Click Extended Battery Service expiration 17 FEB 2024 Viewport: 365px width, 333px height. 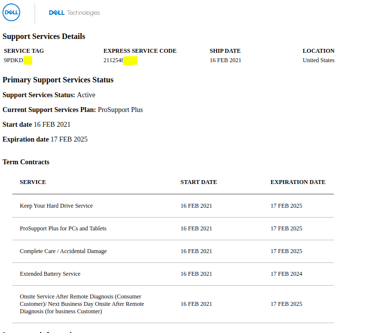tap(286, 274)
